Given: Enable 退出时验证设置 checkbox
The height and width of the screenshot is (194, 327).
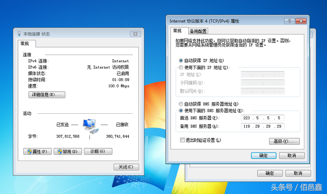Looking at the screenshot, I should click(x=182, y=140).
